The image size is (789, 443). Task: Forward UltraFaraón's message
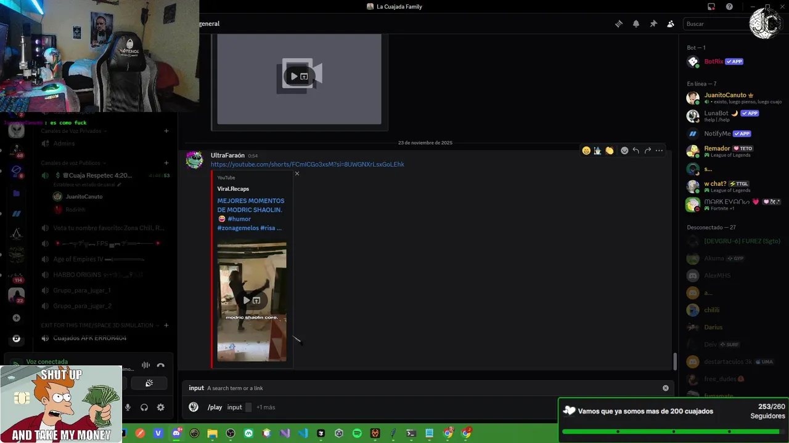[x=648, y=151]
